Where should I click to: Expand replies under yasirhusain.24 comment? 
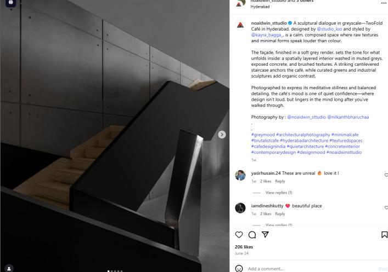click(279, 193)
